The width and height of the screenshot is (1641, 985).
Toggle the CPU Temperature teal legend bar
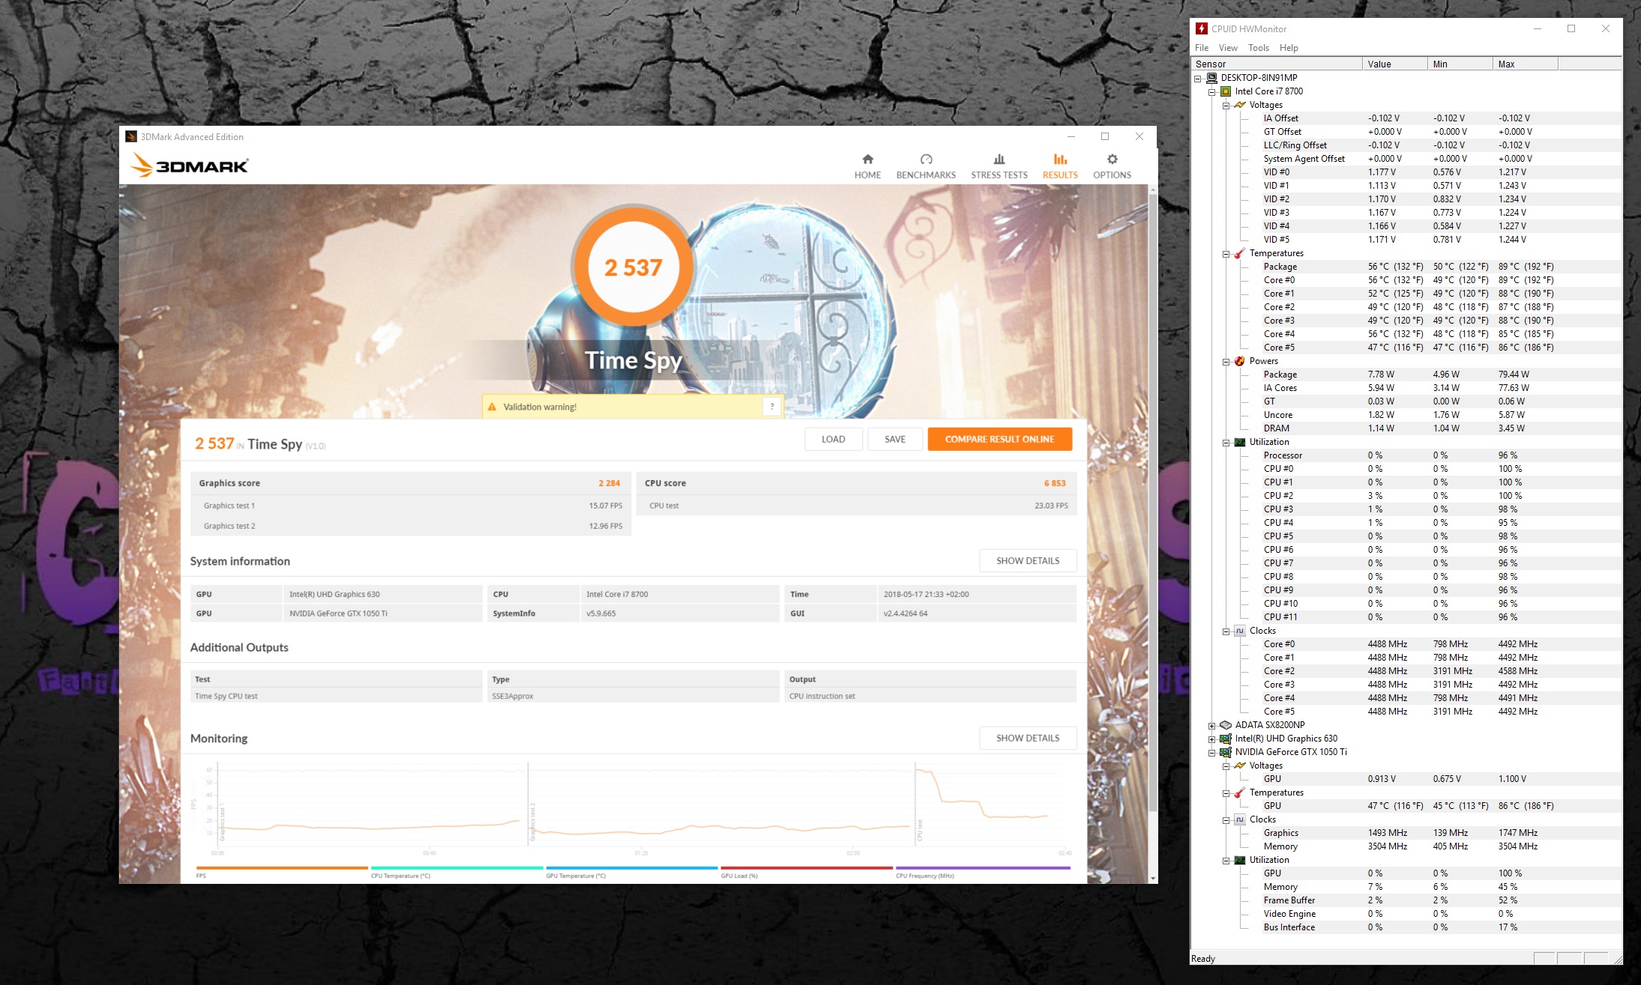point(457,868)
